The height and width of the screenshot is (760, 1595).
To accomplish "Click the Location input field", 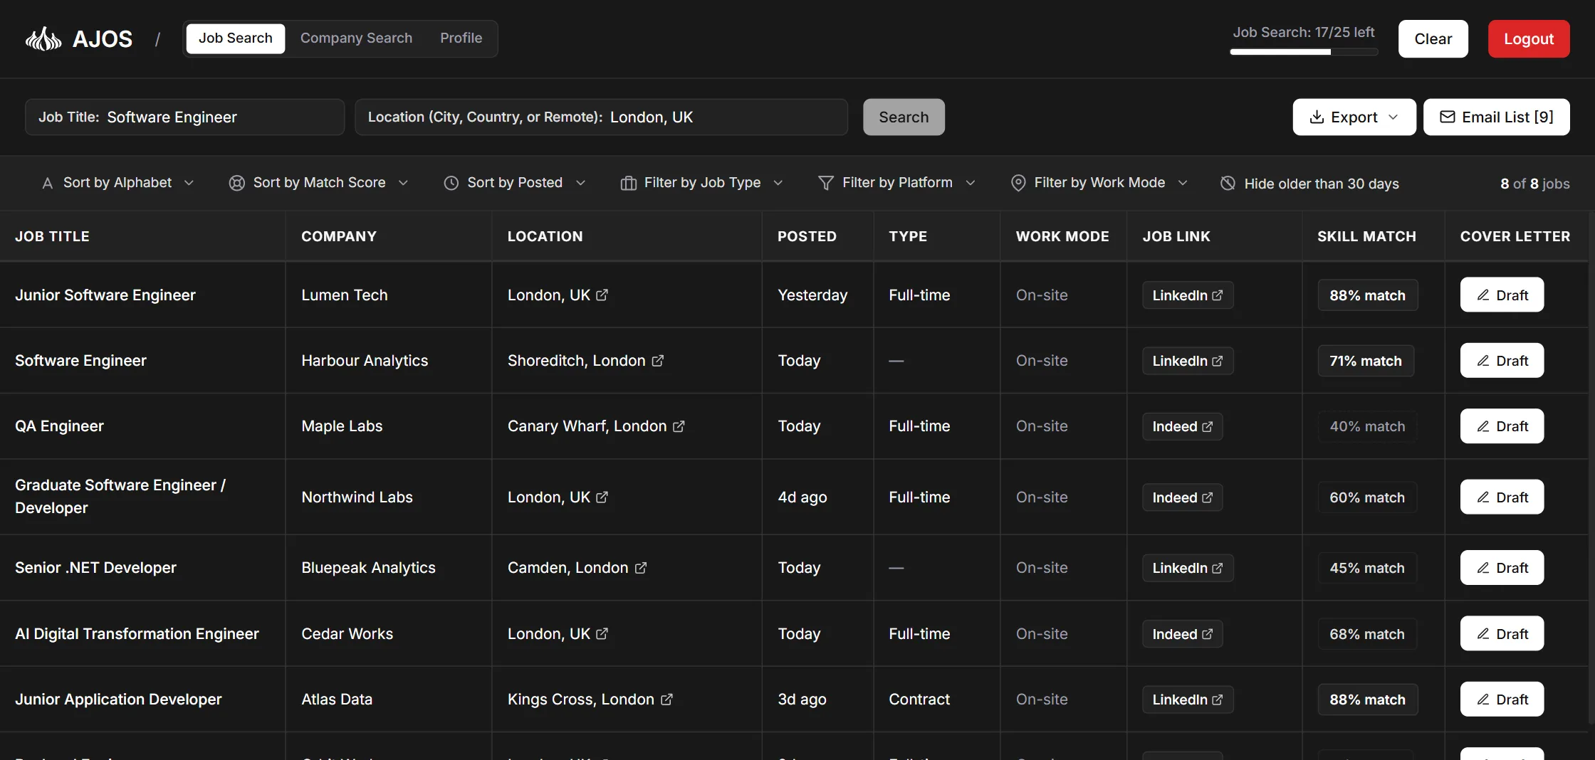I will tap(601, 117).
